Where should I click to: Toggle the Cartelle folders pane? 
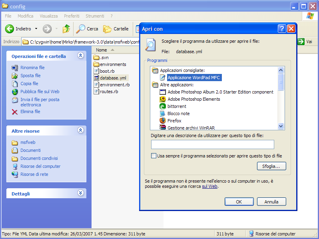(x=116, y=29)
